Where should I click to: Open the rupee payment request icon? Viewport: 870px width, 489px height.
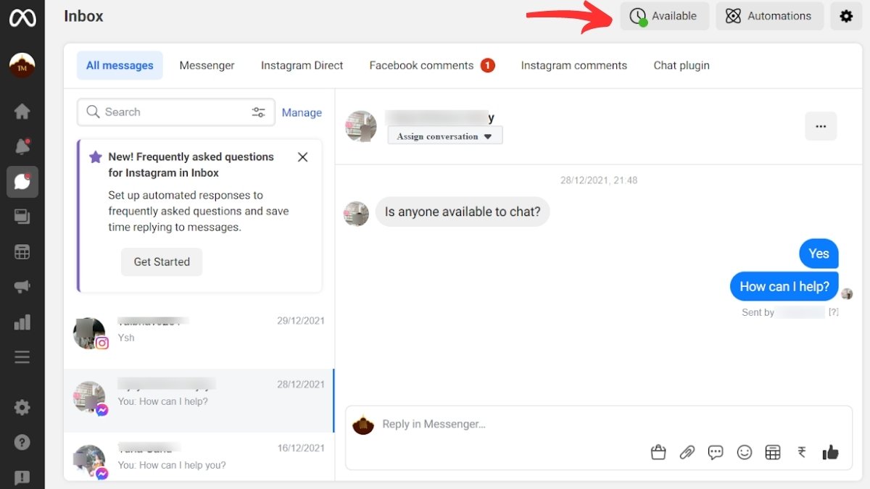[801, 451]
